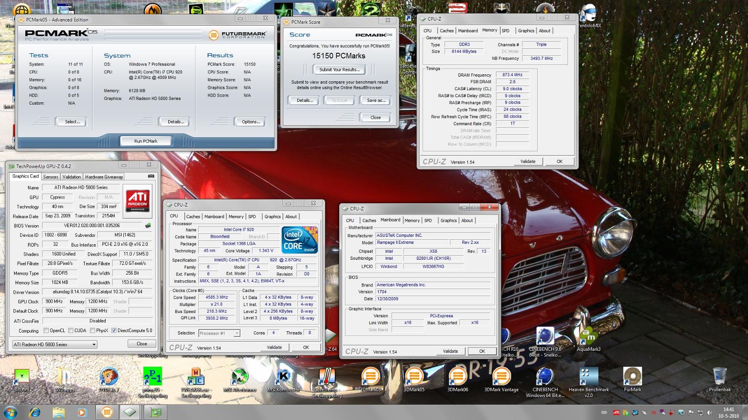748x420 pixels.
Task: Click the ATI Radeon logo in GPU-Z
Action: click(137, 200)
